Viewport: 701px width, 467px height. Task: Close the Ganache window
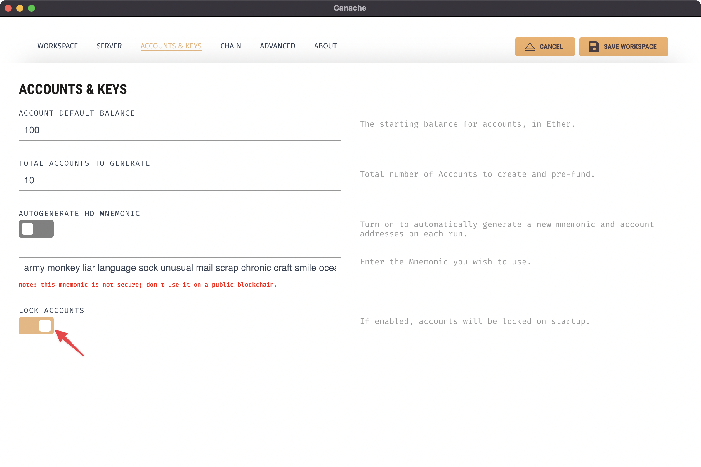8,8
